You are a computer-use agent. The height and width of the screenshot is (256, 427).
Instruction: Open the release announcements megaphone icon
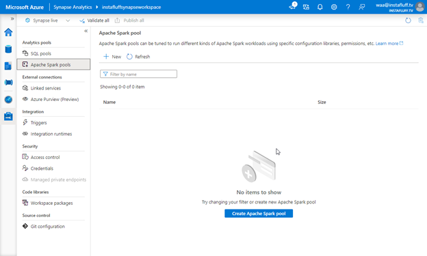point(292,7)
